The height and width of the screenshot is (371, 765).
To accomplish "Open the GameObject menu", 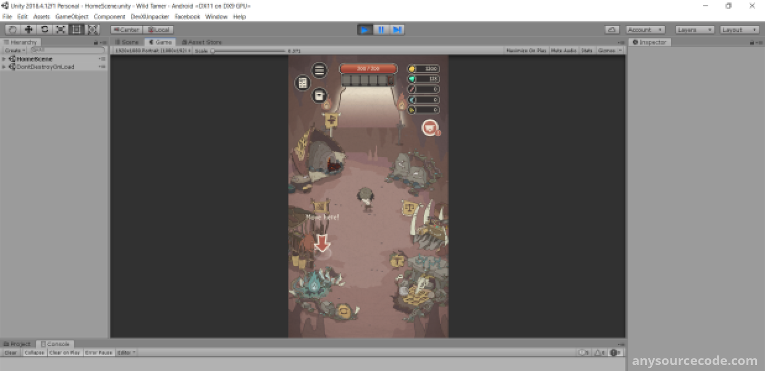I will click(72, 17).
